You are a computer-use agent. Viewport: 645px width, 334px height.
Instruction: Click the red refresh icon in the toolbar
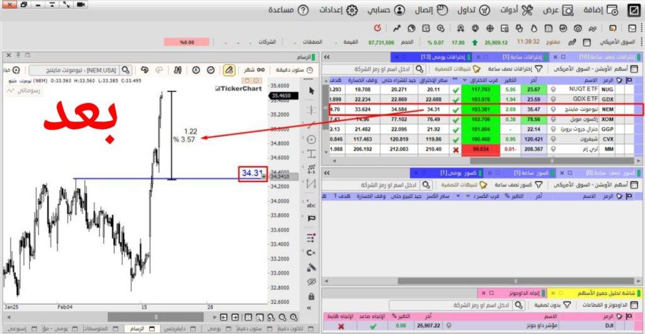pyautogui.click(x=377, y=28)
